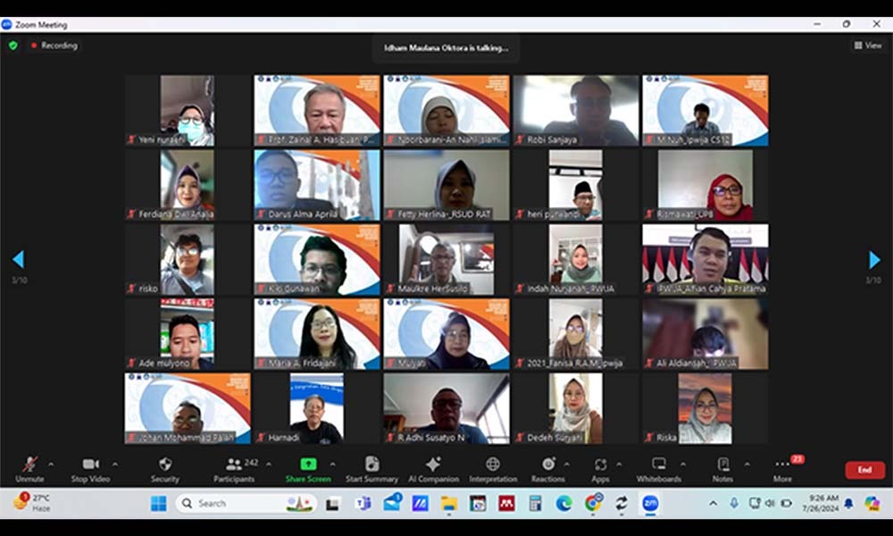Screen dimensions: 893x536
Task: Go to next gallery page arrow
Action: (874, 260)
